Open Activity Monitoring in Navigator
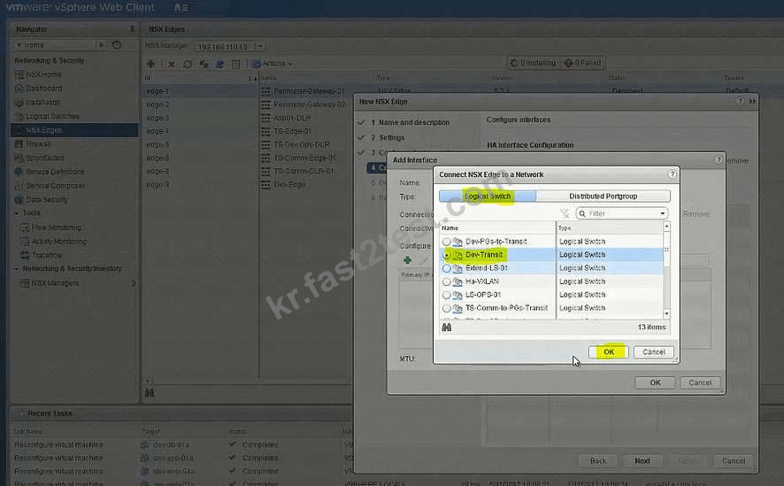784x486 pixels. (59, 242)
